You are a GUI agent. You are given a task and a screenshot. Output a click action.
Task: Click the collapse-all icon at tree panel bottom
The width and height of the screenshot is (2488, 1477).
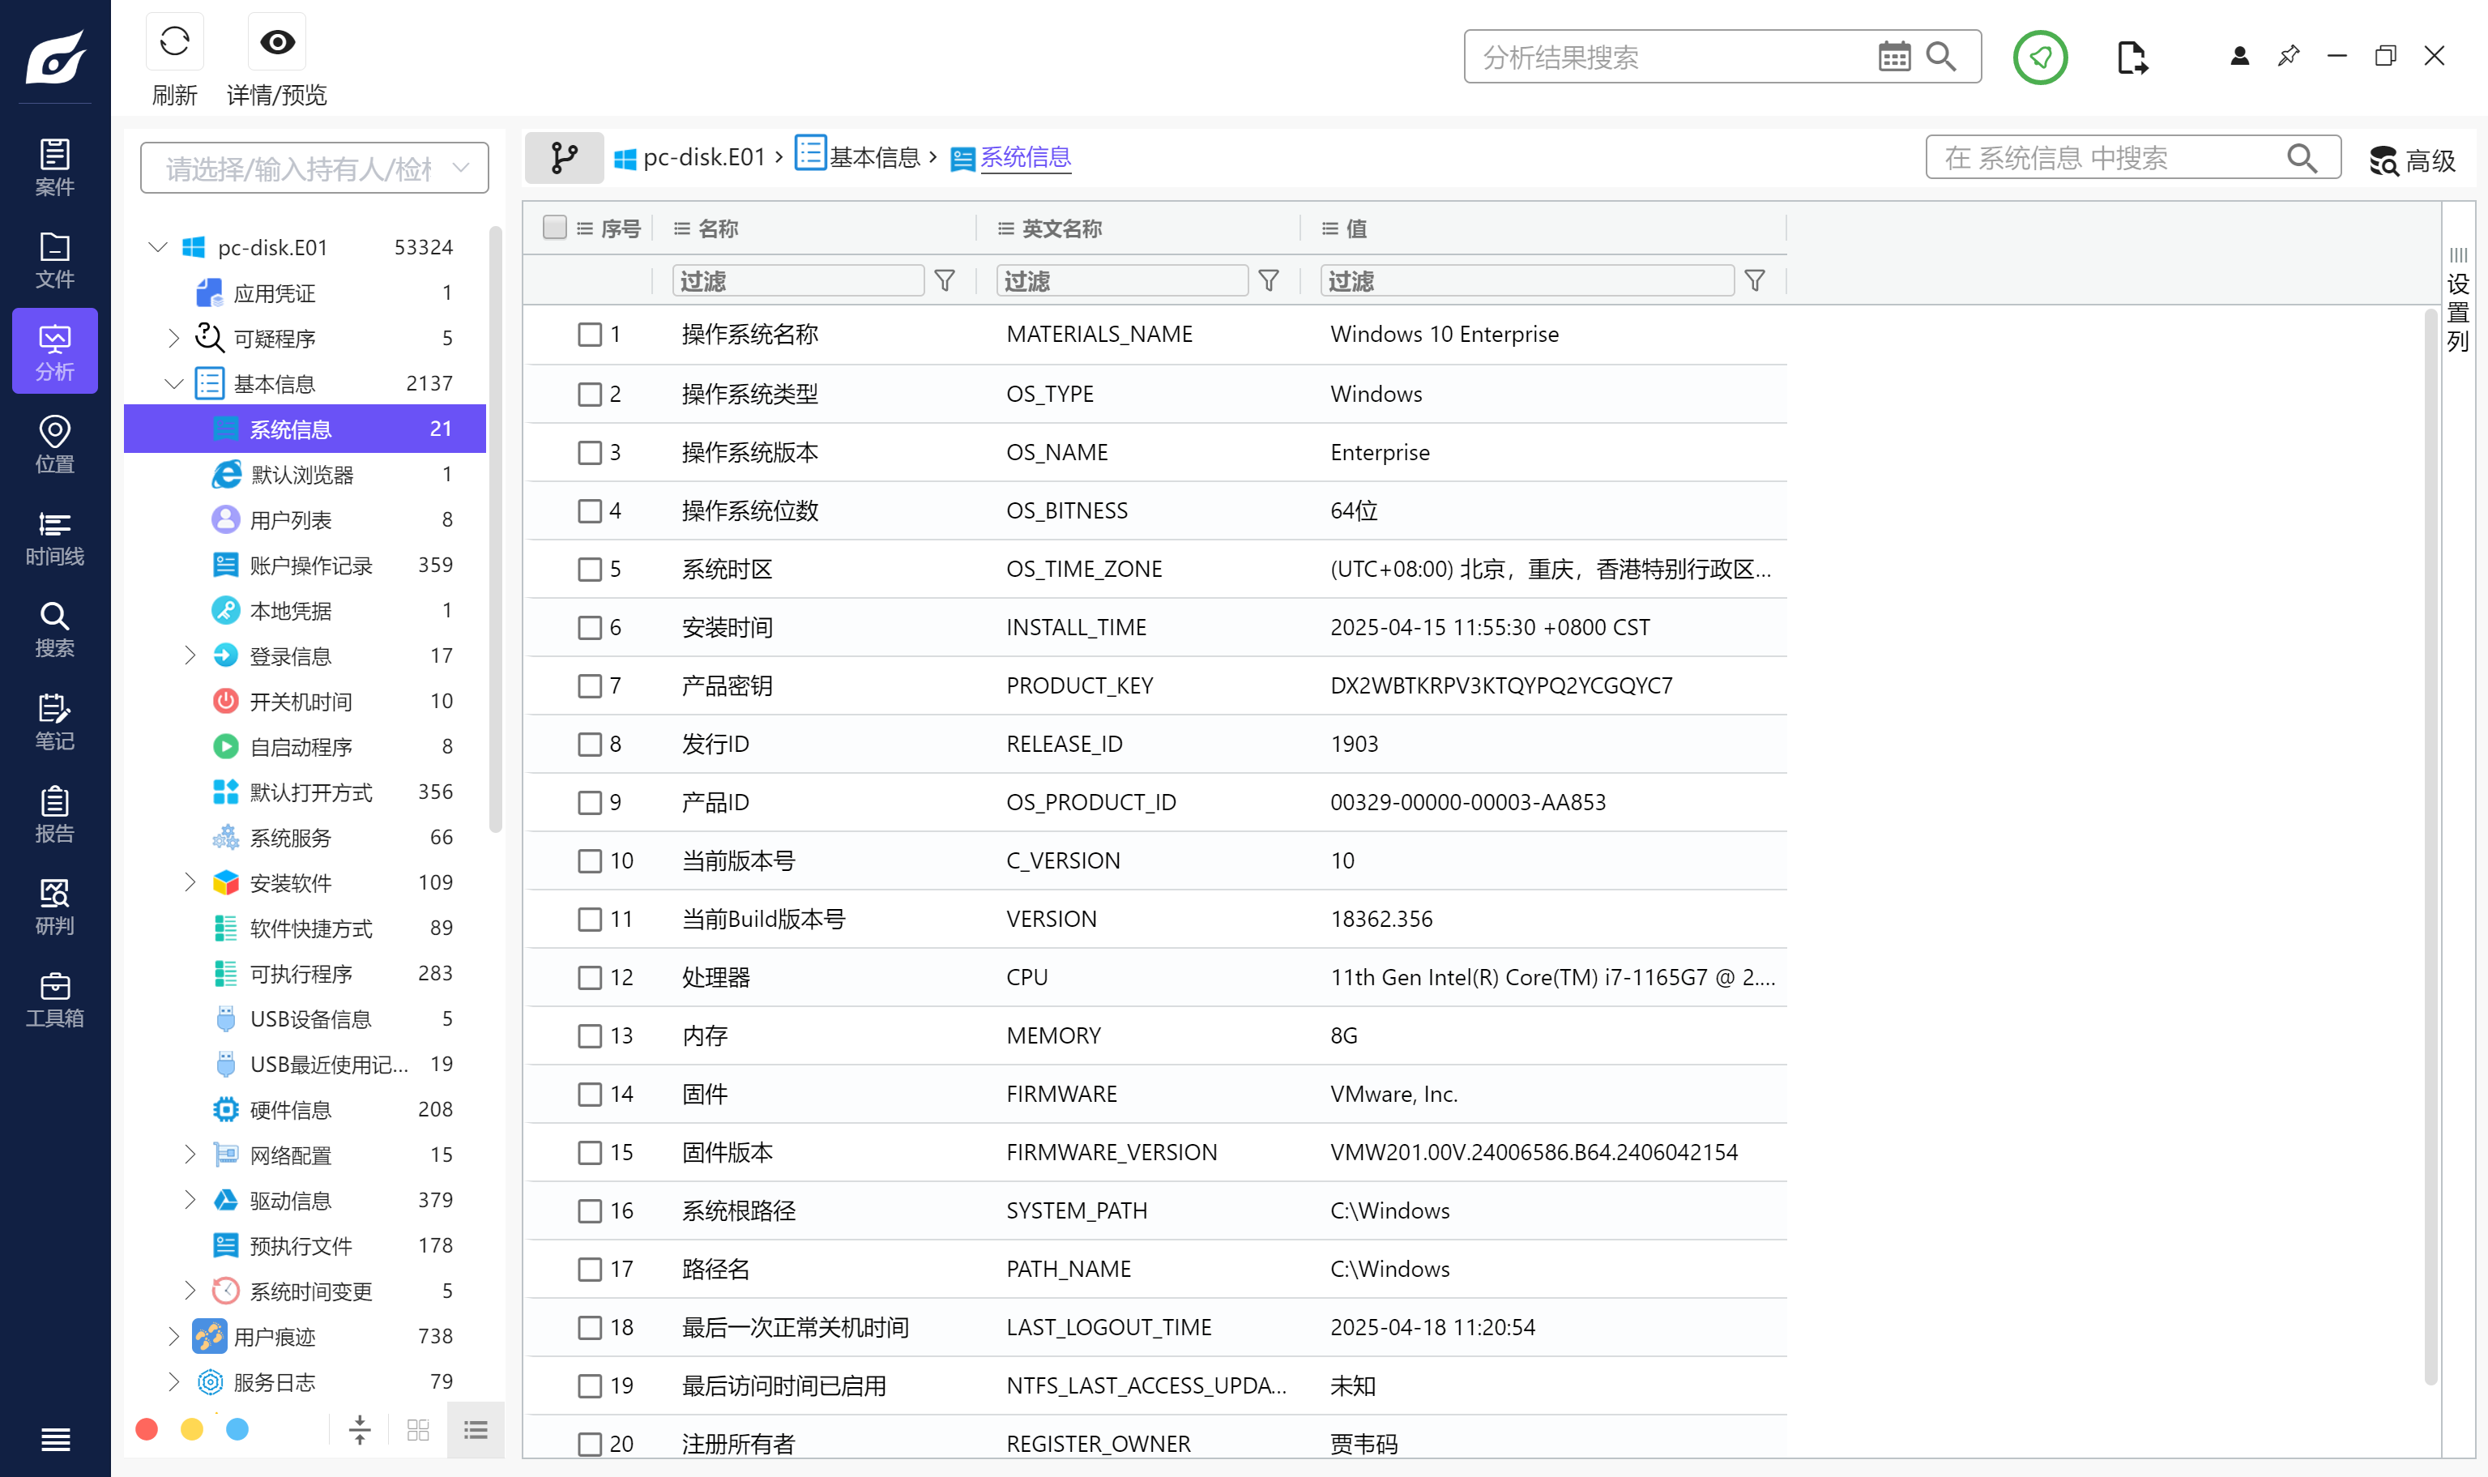pos(359,1430)
